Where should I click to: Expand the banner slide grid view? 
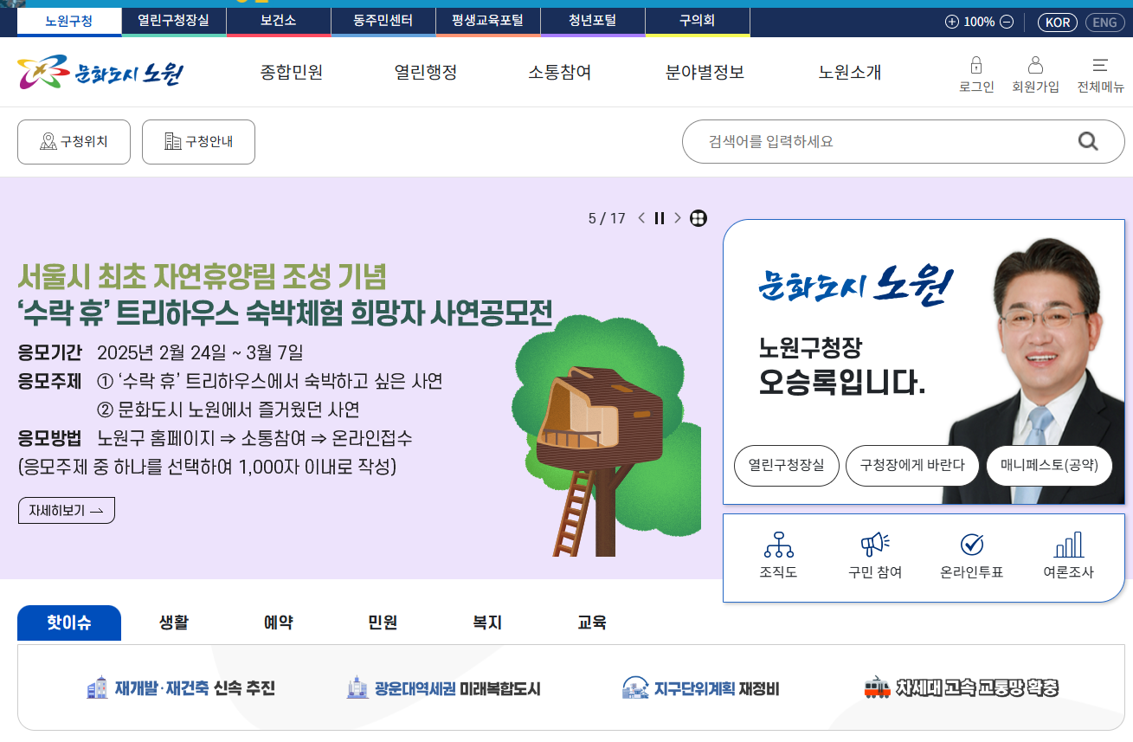coord(698,219)
